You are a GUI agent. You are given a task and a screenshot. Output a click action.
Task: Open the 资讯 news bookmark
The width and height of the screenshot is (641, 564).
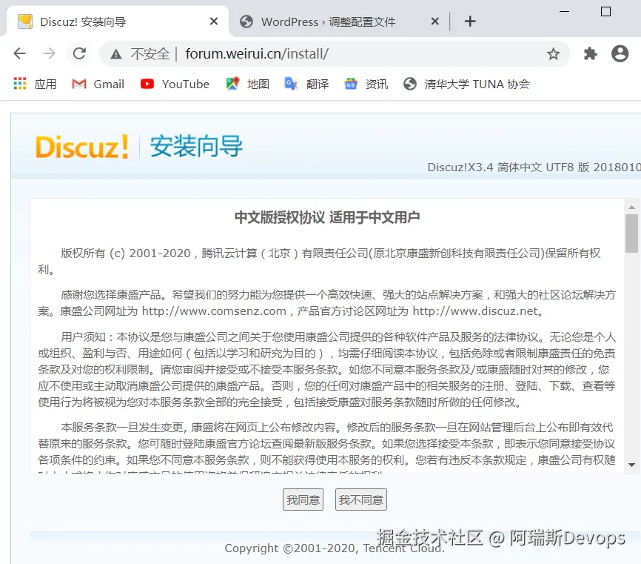click(x=366, y=84)
